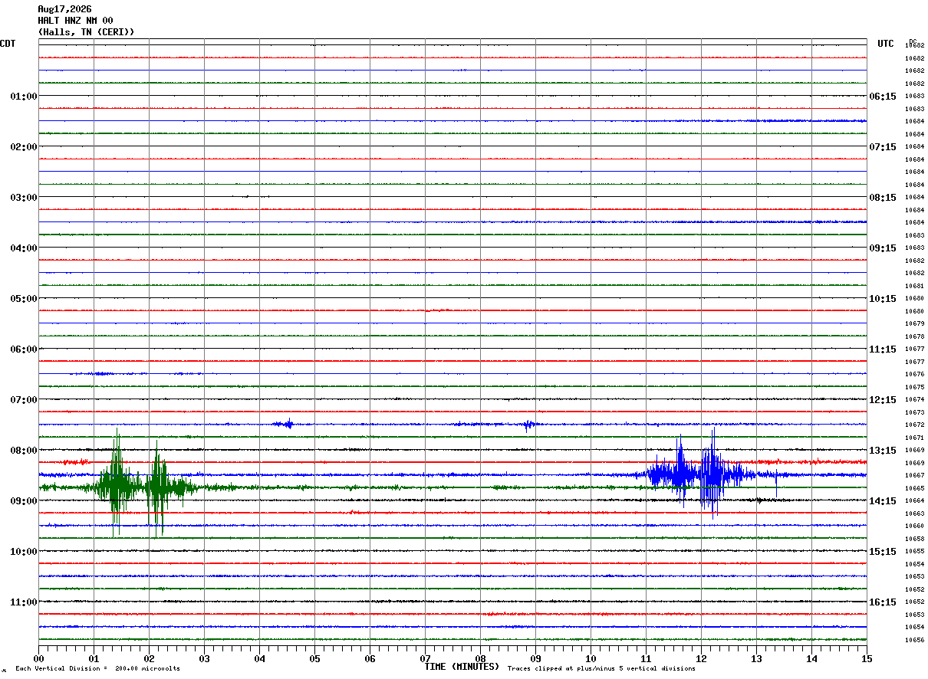Click the DC value 10678
Screen dimensions: 928x679
[914, 336]
